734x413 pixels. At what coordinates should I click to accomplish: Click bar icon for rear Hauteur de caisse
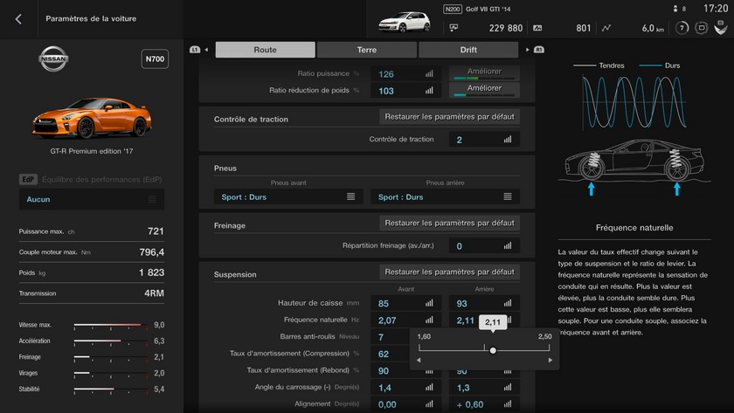[508, 303]
